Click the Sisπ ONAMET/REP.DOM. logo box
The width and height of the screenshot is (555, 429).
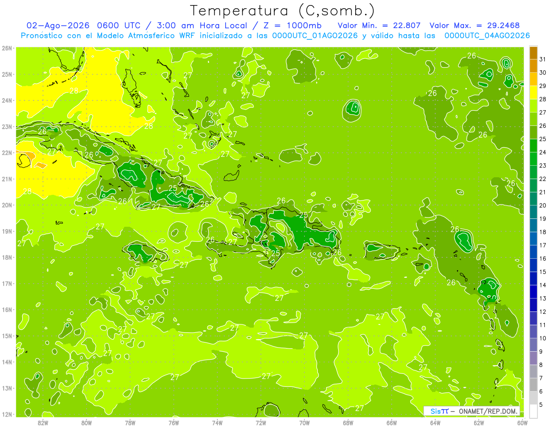click(x=471, y=411)
